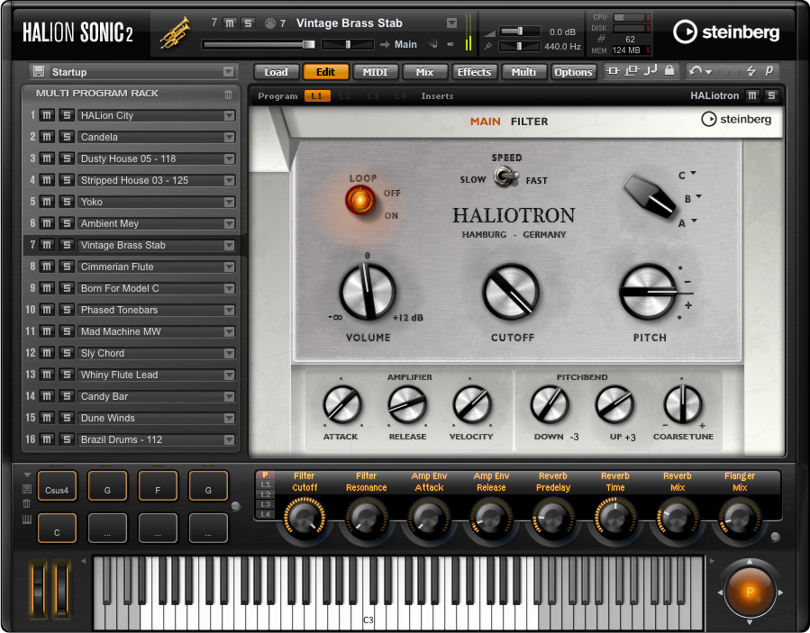
Task: Click the note icon in the toolbar
Action: 650,70
